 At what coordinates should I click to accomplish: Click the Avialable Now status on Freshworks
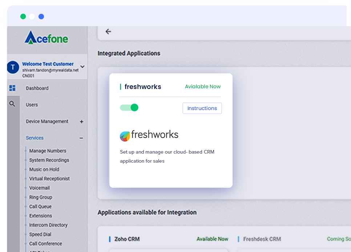point(203,87)
